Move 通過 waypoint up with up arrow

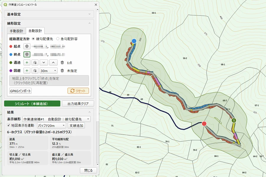[53, 63]
